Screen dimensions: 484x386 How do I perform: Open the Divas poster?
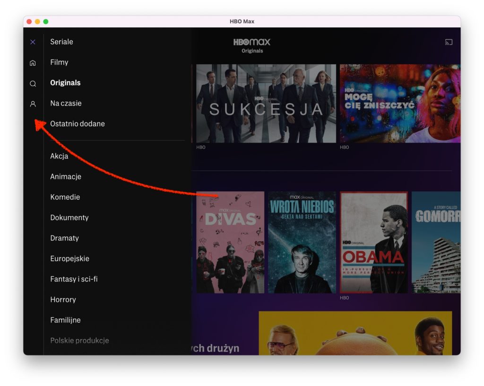(230, 242)
